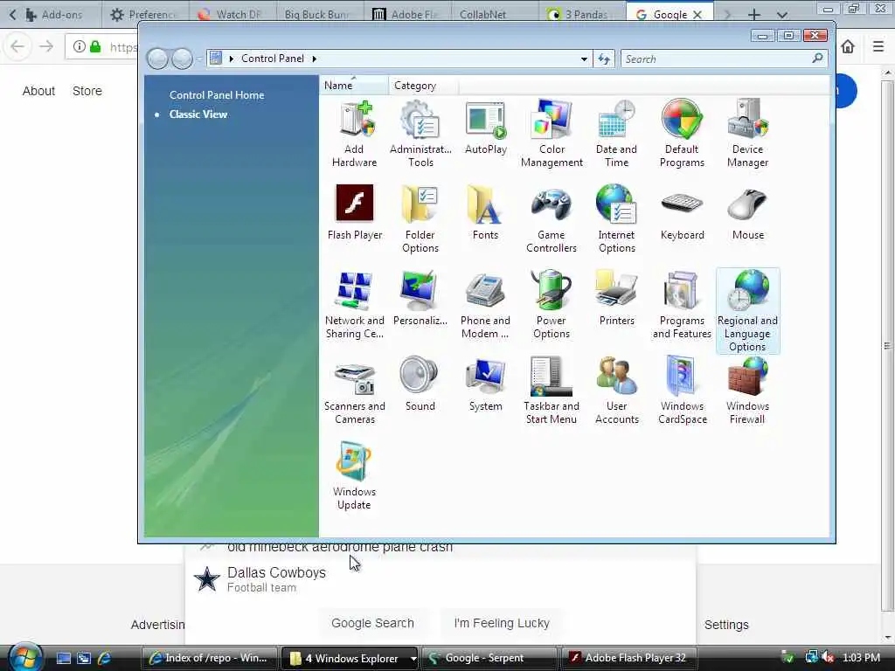Click the About link on Google

[38, 91]
